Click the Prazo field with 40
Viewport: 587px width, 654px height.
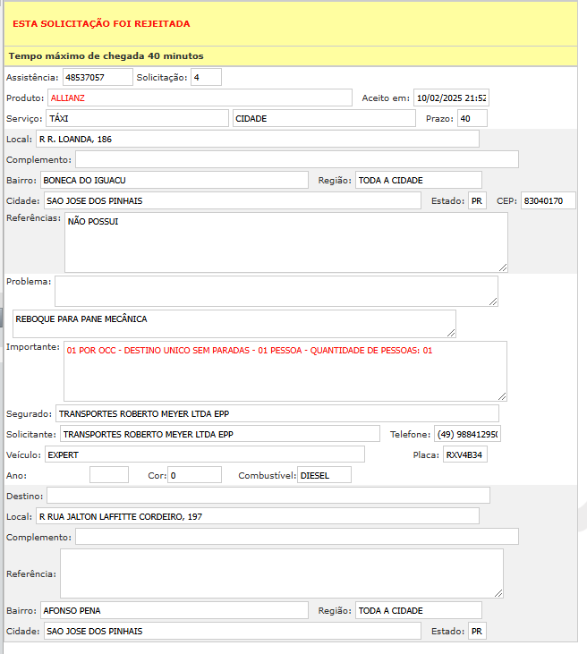tap(472, 118)
